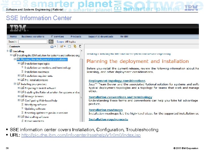Click the page icon beside Reverting updates
Image resolution: width=204 pixels, height=153 pixels.
22,112
